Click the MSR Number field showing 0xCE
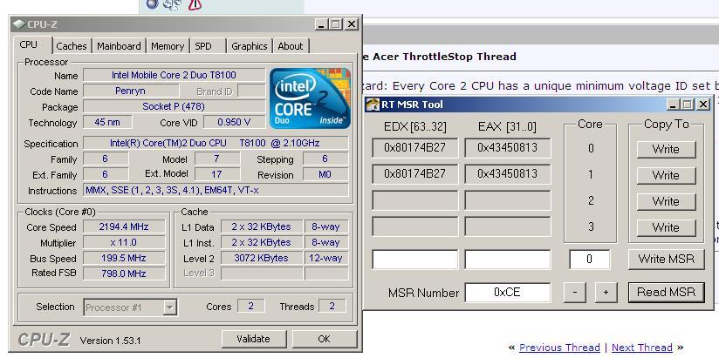Viewport: 719px width, 358px height. (507, 293)
